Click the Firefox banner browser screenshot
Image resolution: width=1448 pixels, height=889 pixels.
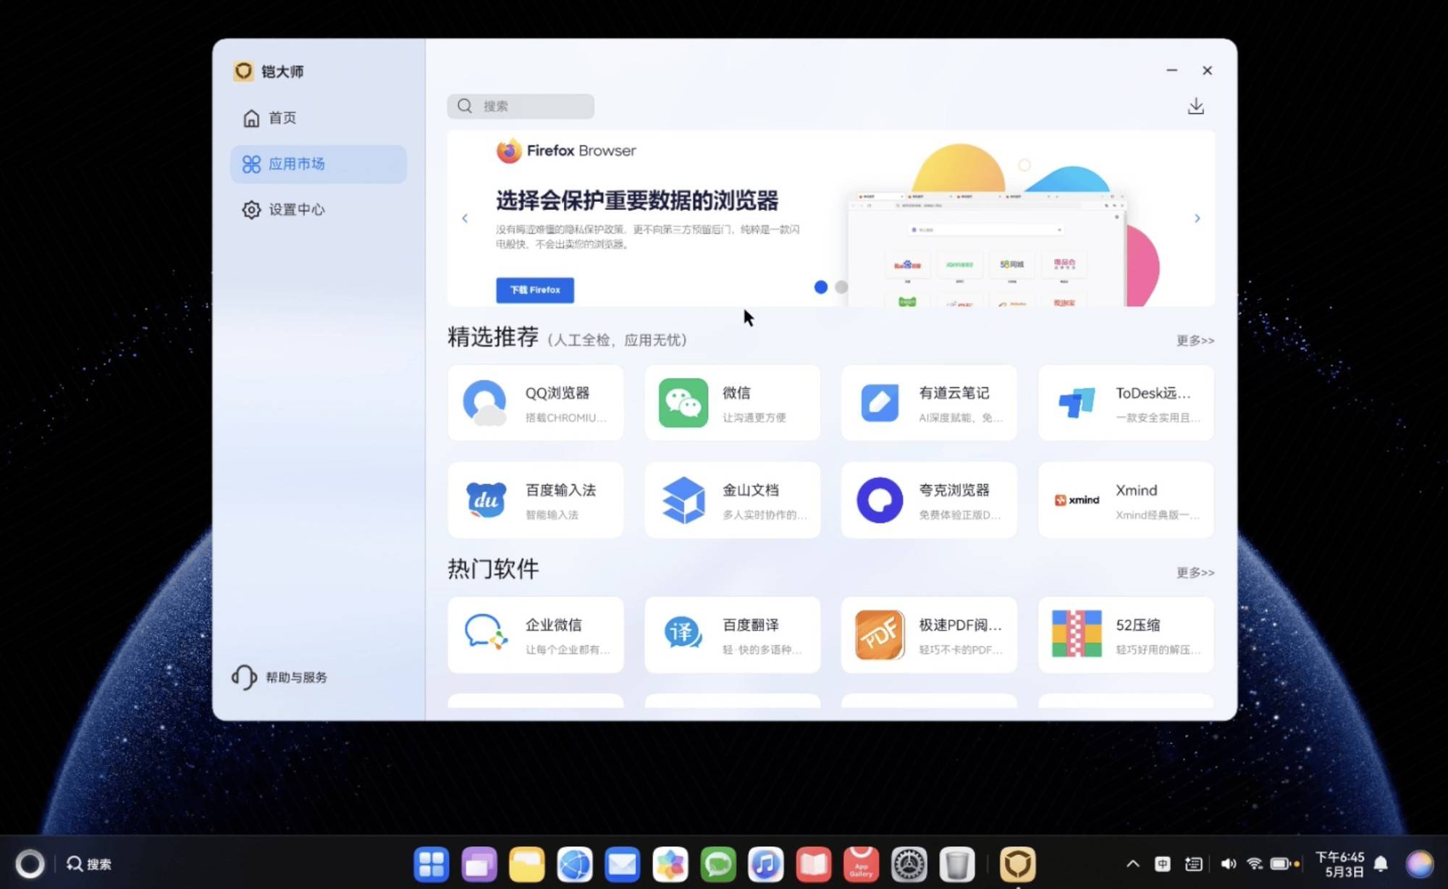987,248
